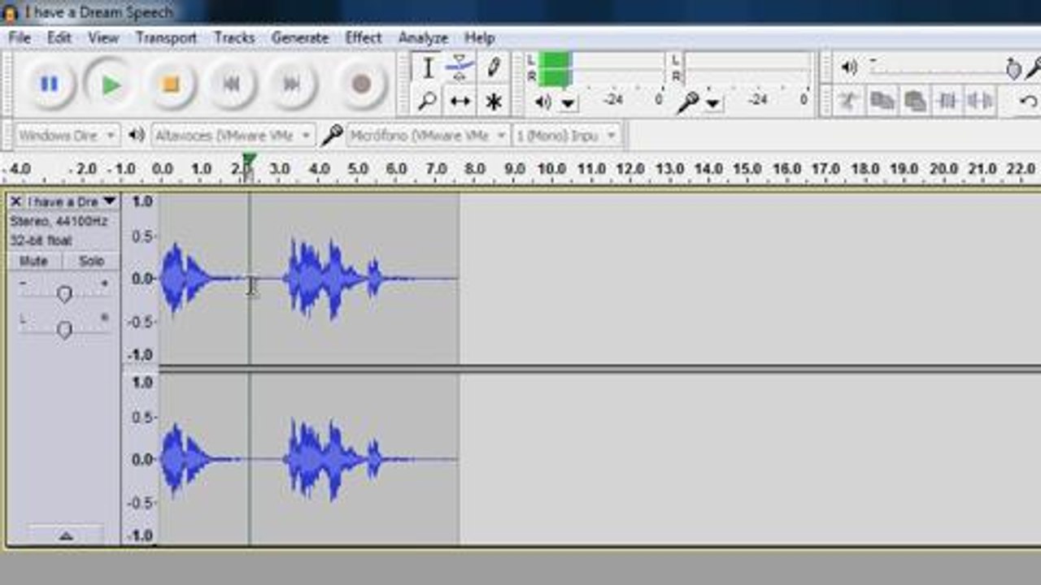The width and height of the screenshot is (1041, 585).
Task: Click the recording level meter
Action: [x=747, y=68]
